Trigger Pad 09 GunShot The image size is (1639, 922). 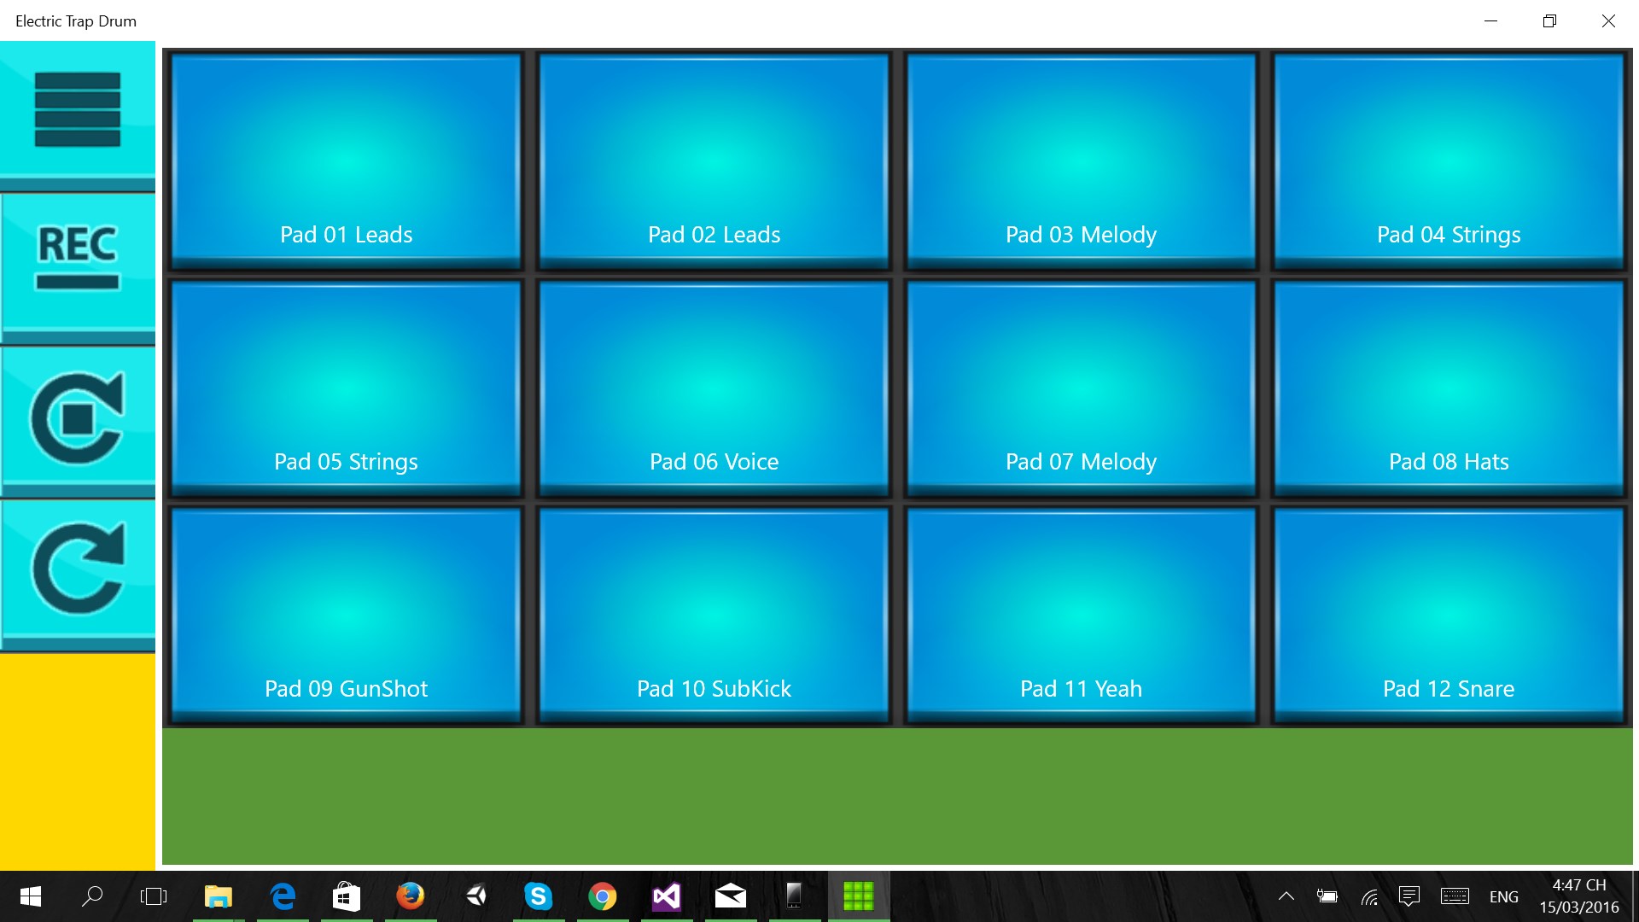pos(345,613)
